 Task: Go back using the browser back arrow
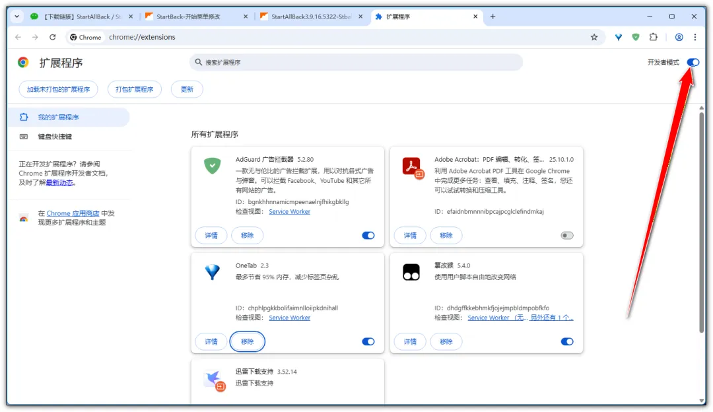tap(18, 37)
